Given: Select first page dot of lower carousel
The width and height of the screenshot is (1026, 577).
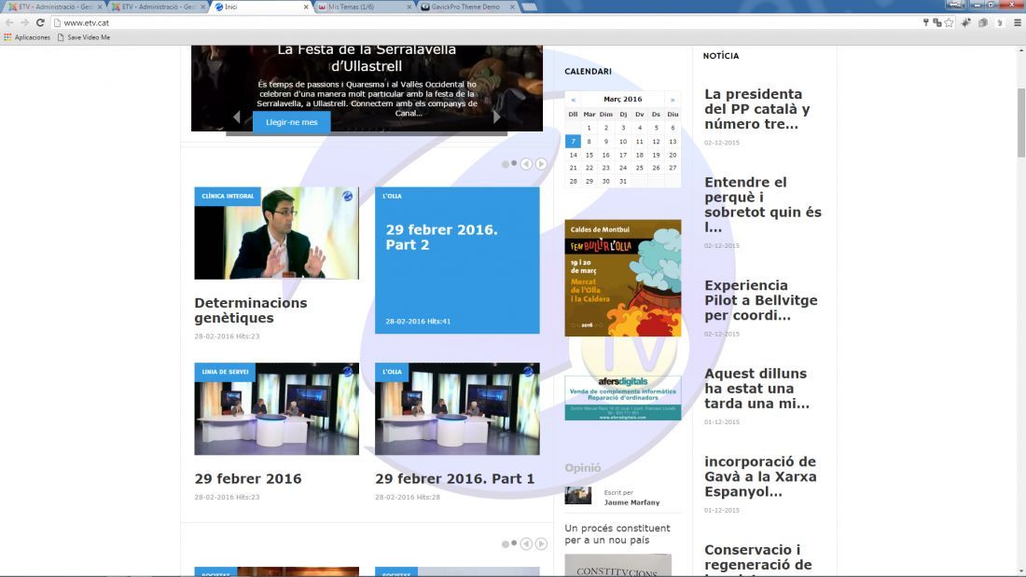Looking at the screenshot, I should [x=506, y=543].
